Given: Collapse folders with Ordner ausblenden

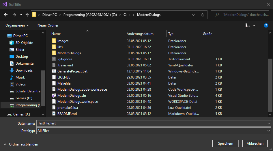Looking at the screenshot, I should tap(21, 144).
